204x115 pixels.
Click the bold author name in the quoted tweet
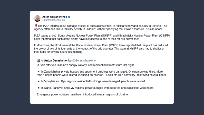click(x=57, y=60)
